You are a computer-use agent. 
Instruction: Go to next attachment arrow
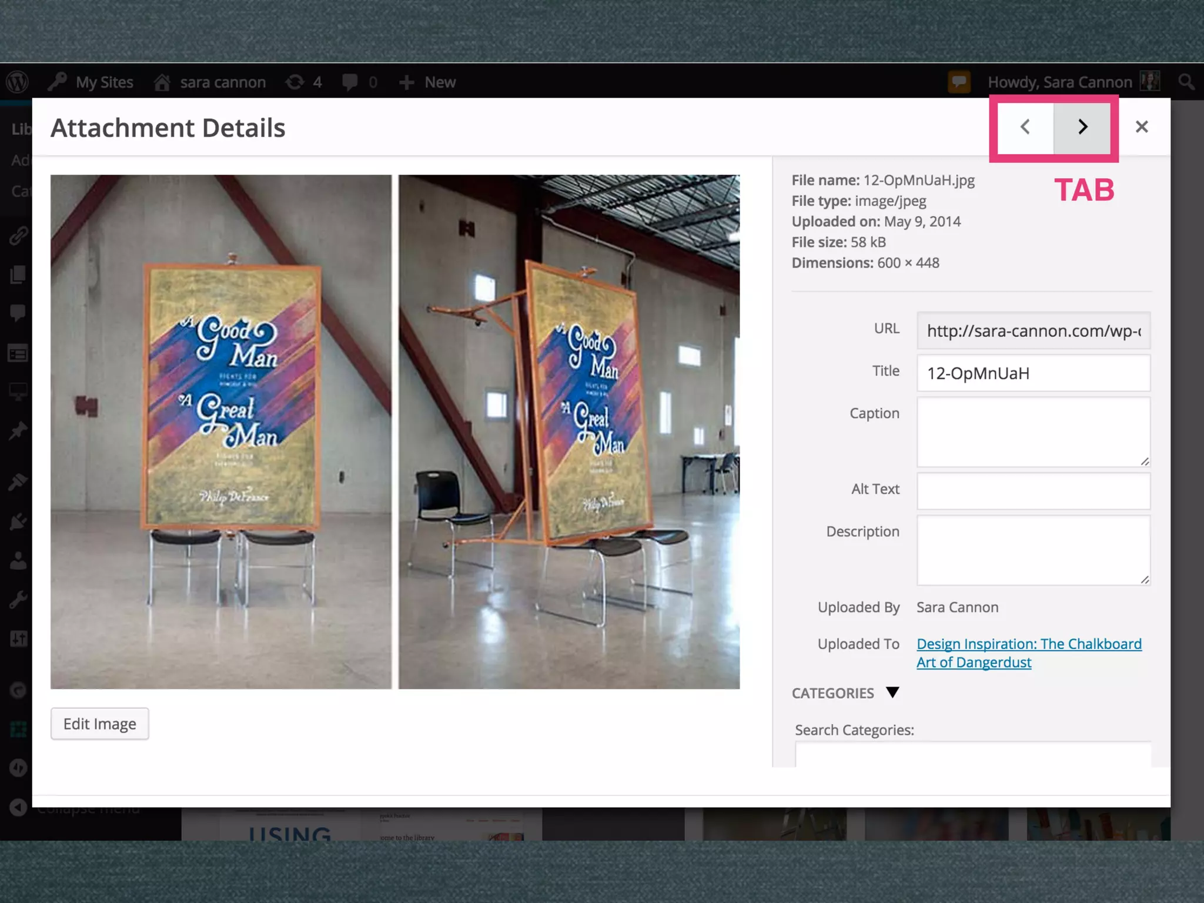tap(1082, 127)
